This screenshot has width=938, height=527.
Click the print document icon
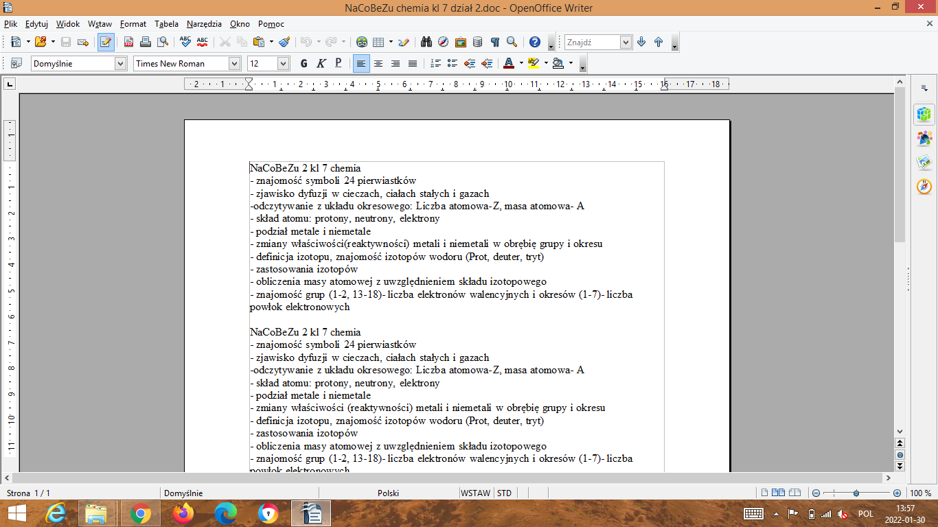coord(146,42)
